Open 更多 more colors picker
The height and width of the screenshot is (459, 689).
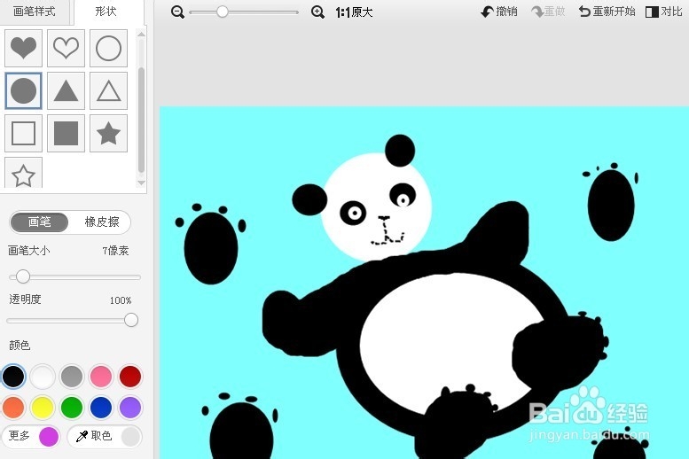pos(31,436)
